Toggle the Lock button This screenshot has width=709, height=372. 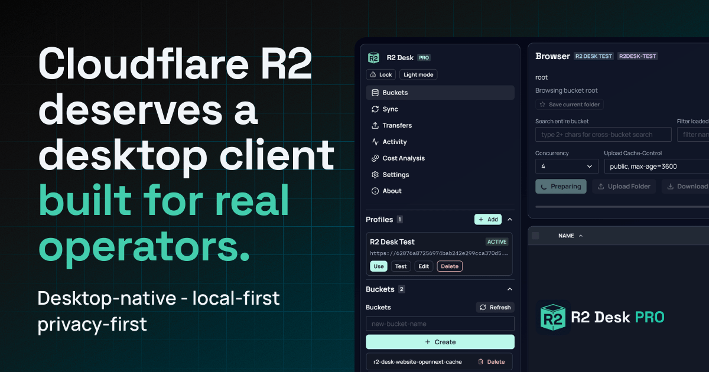click(380, 74)
